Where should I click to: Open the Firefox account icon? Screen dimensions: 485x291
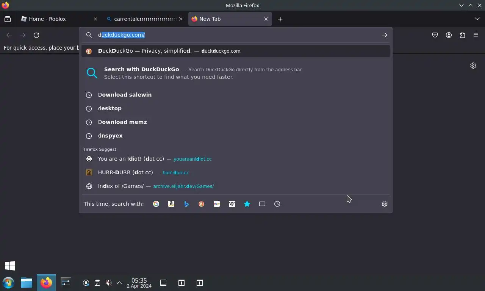(449, 35)
